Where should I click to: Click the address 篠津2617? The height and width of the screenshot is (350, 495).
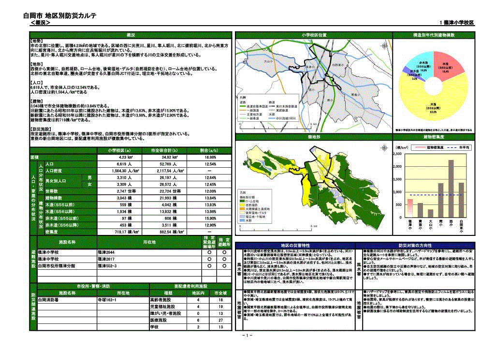(x=106, y=259)
